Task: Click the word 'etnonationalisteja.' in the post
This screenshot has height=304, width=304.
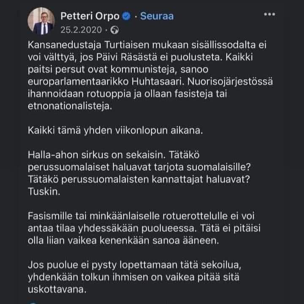Action: click(71, 106)
